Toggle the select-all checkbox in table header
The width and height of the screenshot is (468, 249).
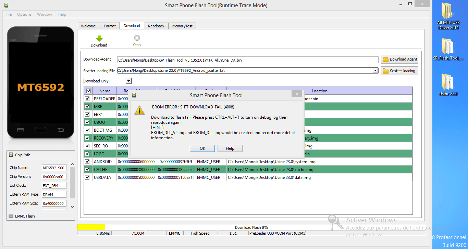pos(88,91)
